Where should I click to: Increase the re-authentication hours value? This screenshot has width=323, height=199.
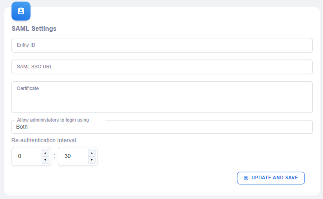[45, 153]
